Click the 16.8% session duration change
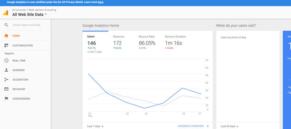Screen dimensions: 291x129 (169, 48)
